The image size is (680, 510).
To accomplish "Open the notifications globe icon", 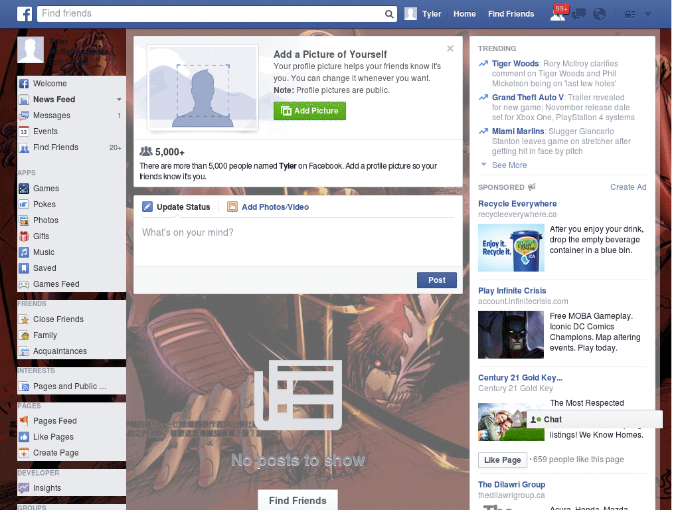I will pos(600,15).
